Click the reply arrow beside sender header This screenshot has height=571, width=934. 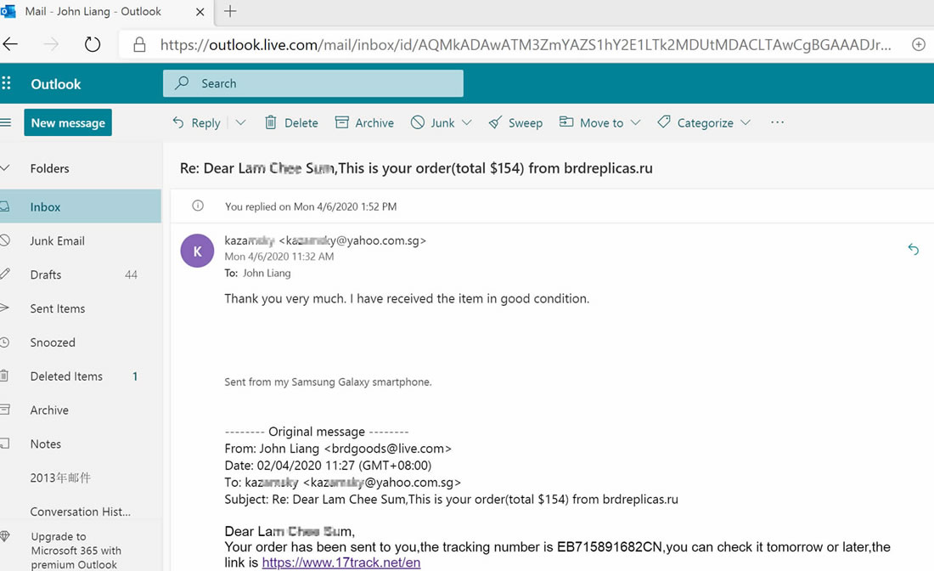tap(913, 249)
